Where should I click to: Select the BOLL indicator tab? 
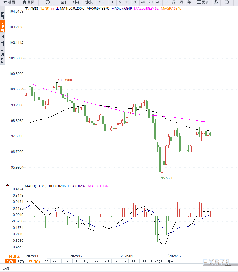click(134, 261)
